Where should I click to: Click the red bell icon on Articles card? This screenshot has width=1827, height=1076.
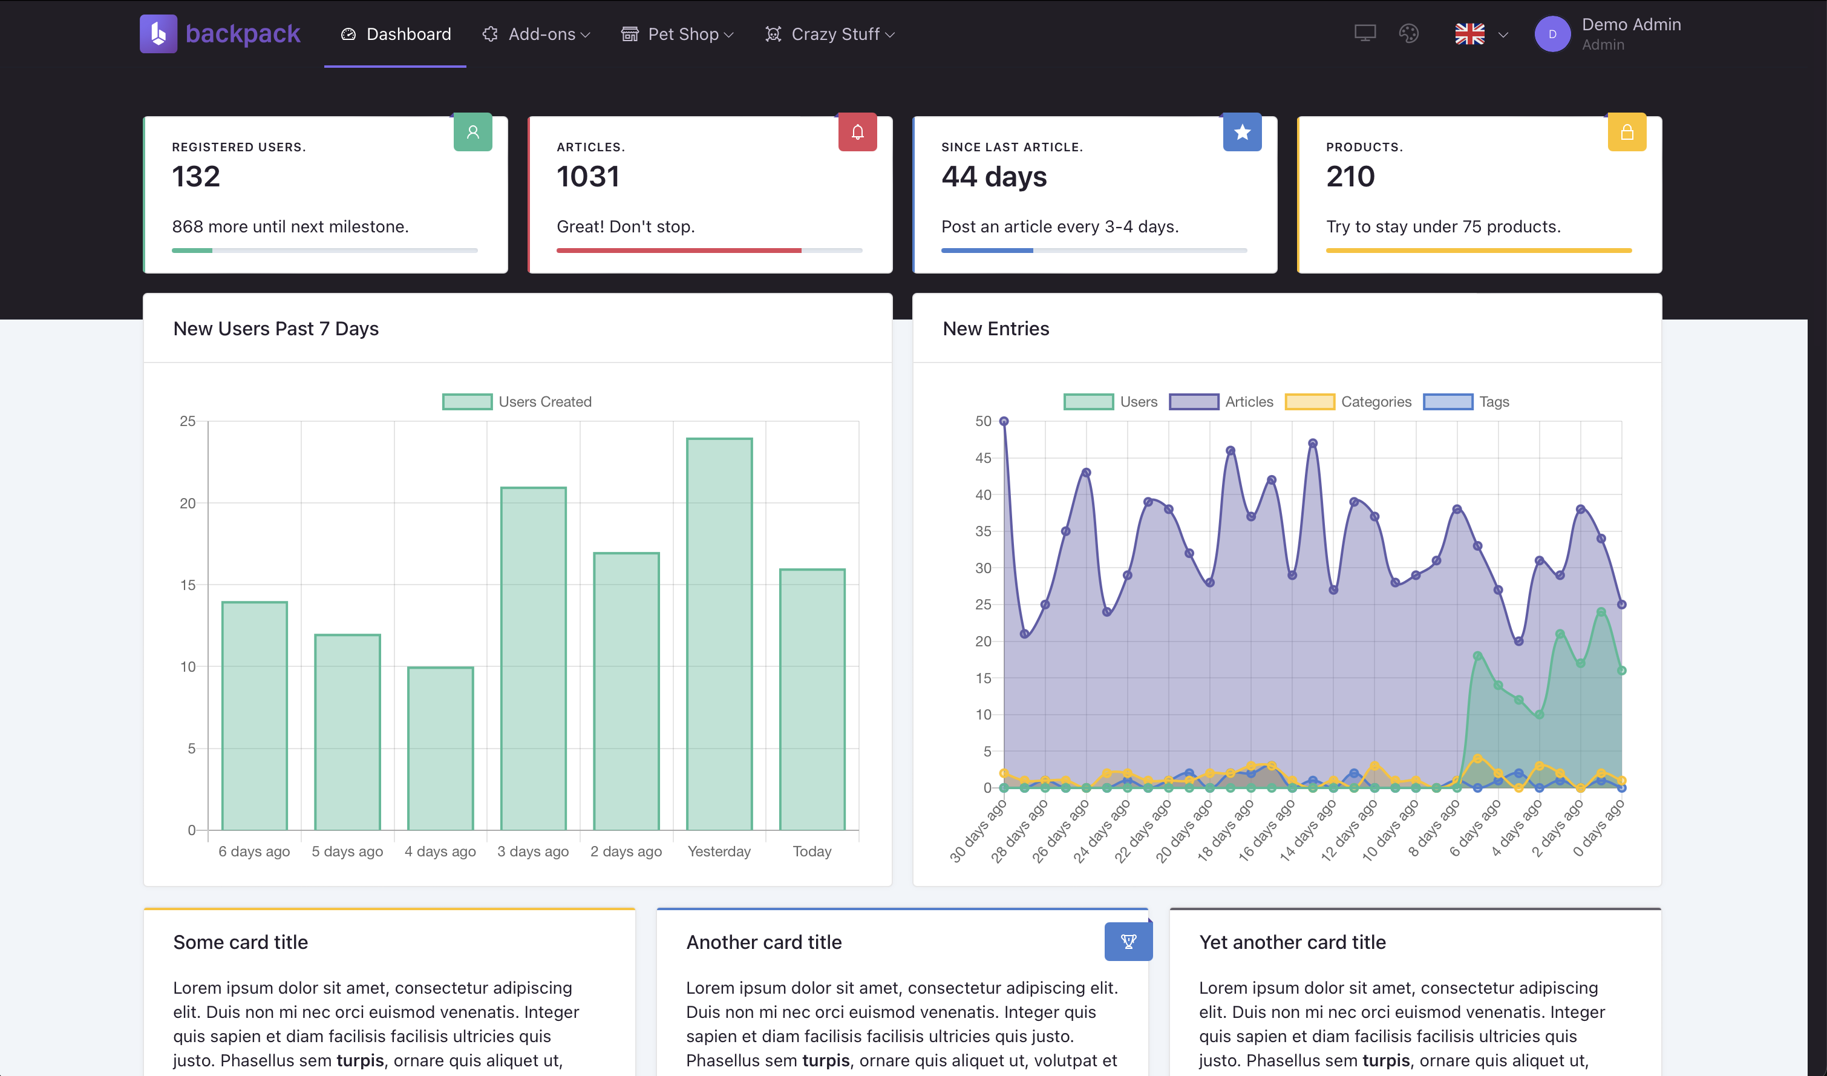858,132
